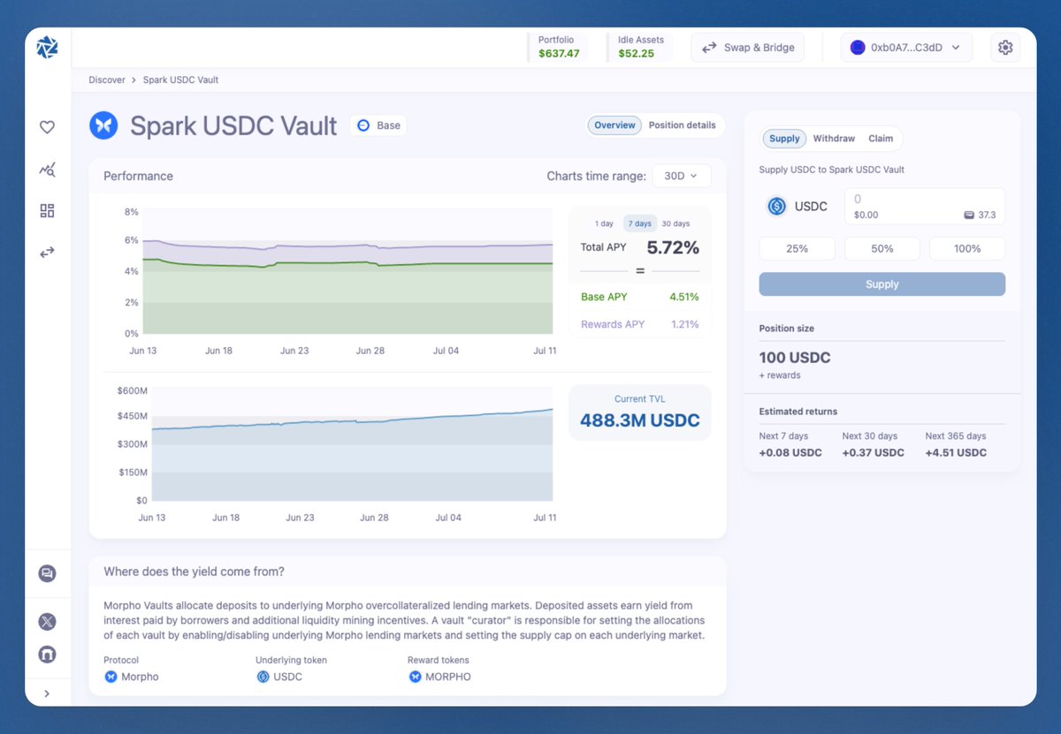Select the 1 day APY period
The height and width of the screenshot is (734, 1061).
coord(604,223)
